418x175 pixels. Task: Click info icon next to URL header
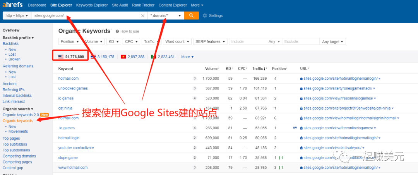pyautogui.click(x=308, y=68)
